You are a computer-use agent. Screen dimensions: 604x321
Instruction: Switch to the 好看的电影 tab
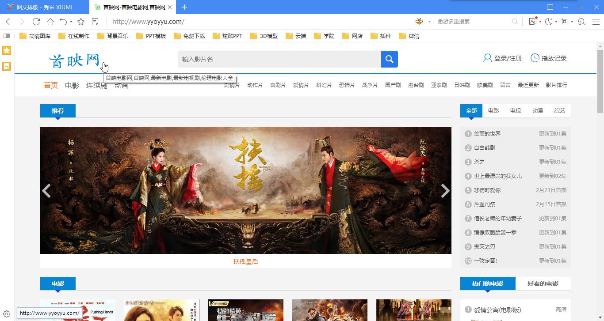pyautogui.click(x=543, y=283)
